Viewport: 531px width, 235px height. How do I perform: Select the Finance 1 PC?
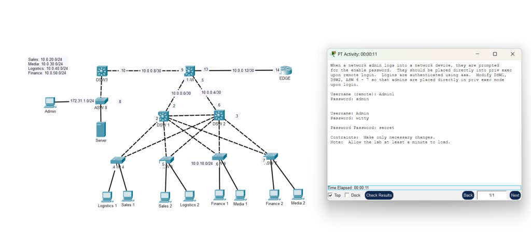pyautogui.click(x=219, y=195)
